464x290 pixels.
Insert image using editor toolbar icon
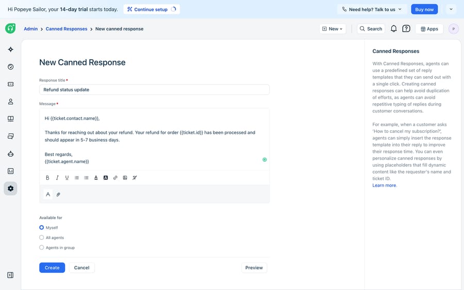[x=125, y=178]
